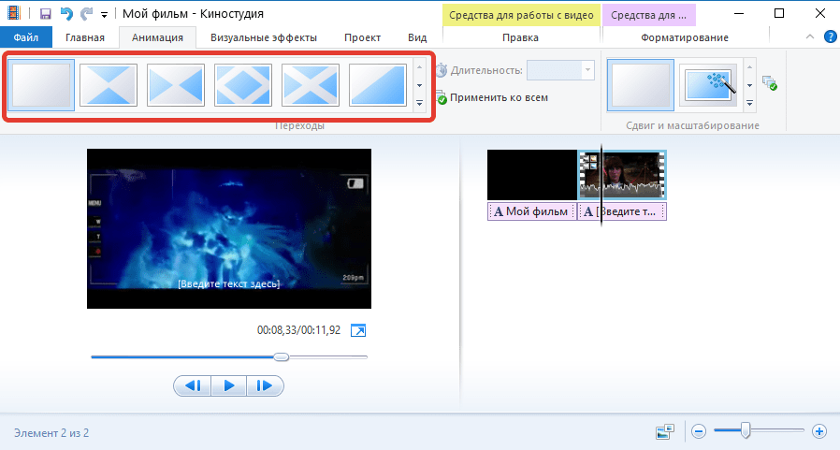Screen dimensions: 840x450
Task: Open the Длительность dropdown
Action: [x=587, y=70]
